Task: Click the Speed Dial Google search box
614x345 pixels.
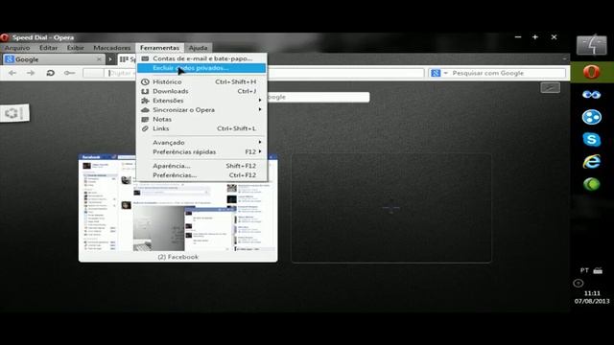Action: 318,97
